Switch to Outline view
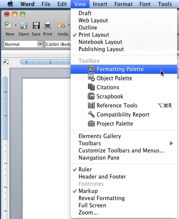This screenshot has height=219, width=179. coord(124,28)
